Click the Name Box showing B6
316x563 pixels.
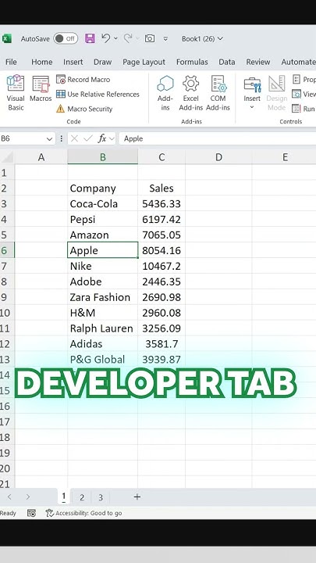22,138
